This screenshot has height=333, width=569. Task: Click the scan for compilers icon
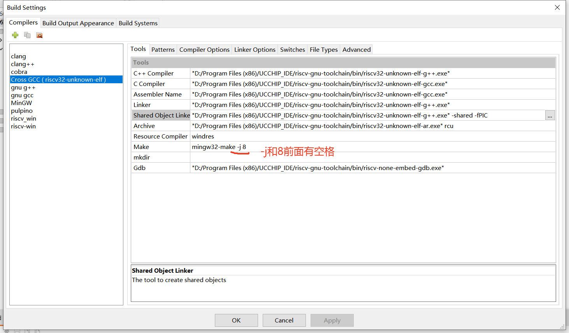click(39, 35)
